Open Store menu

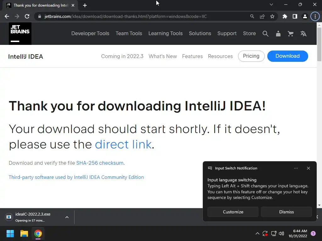point(249,33)
